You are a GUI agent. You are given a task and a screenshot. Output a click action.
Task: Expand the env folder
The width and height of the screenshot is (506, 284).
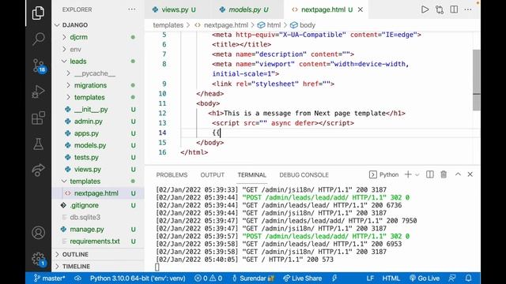pyautogui.click(x=76, y=49)
